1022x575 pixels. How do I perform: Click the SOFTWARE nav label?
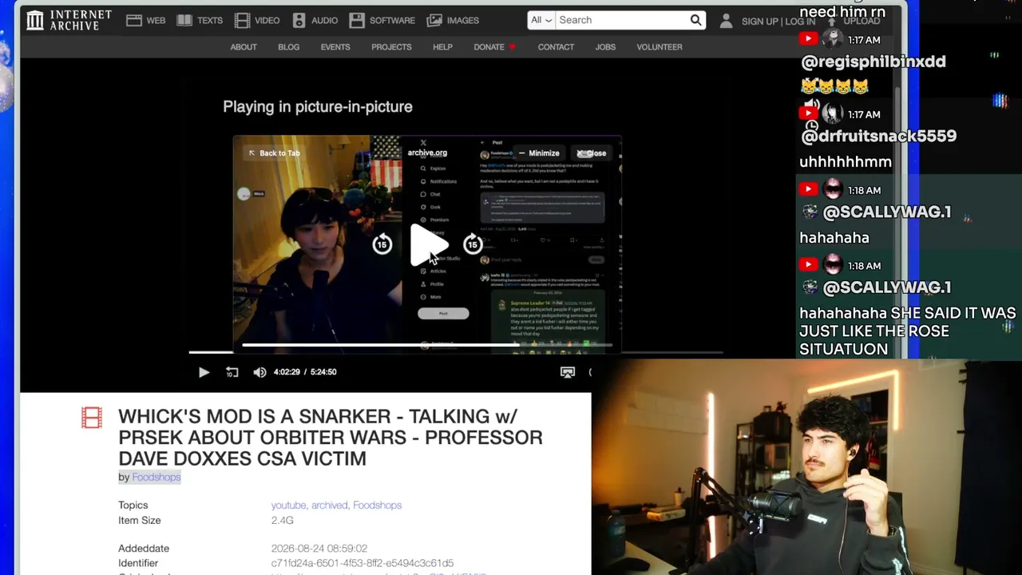coord(392,21)
